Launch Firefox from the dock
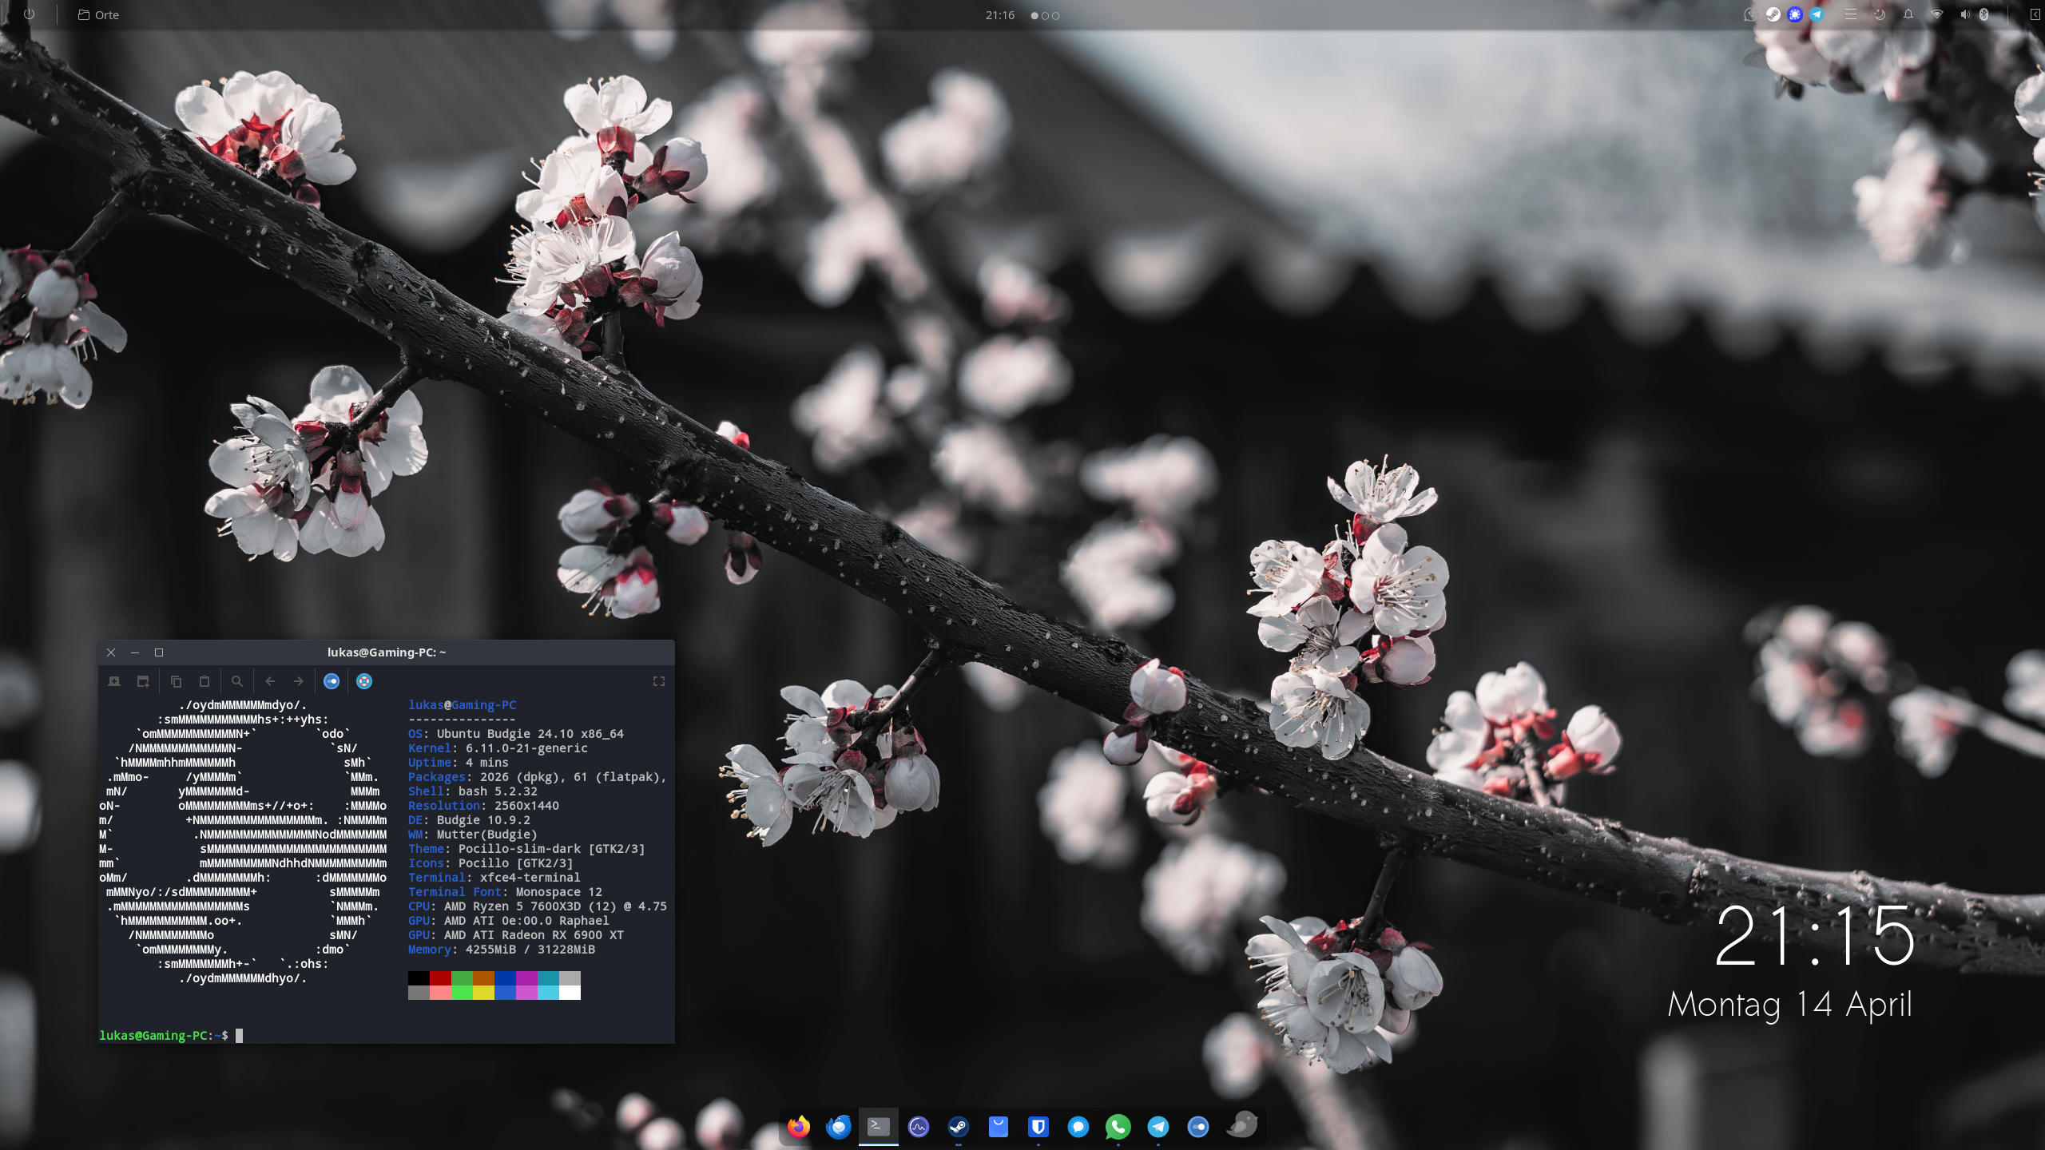The height and width of the screenshot is (1150, 2045). (799, 1127)
